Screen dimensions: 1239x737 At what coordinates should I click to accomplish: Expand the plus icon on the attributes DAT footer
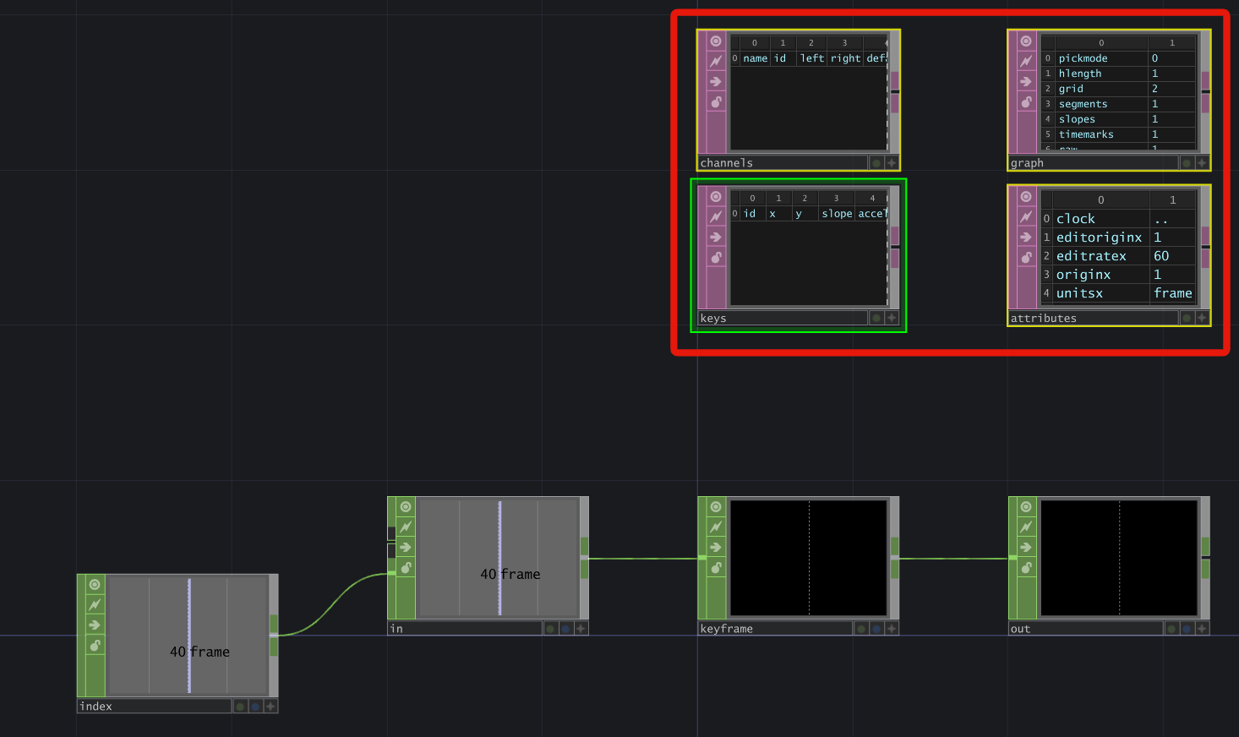[1204, 318]
